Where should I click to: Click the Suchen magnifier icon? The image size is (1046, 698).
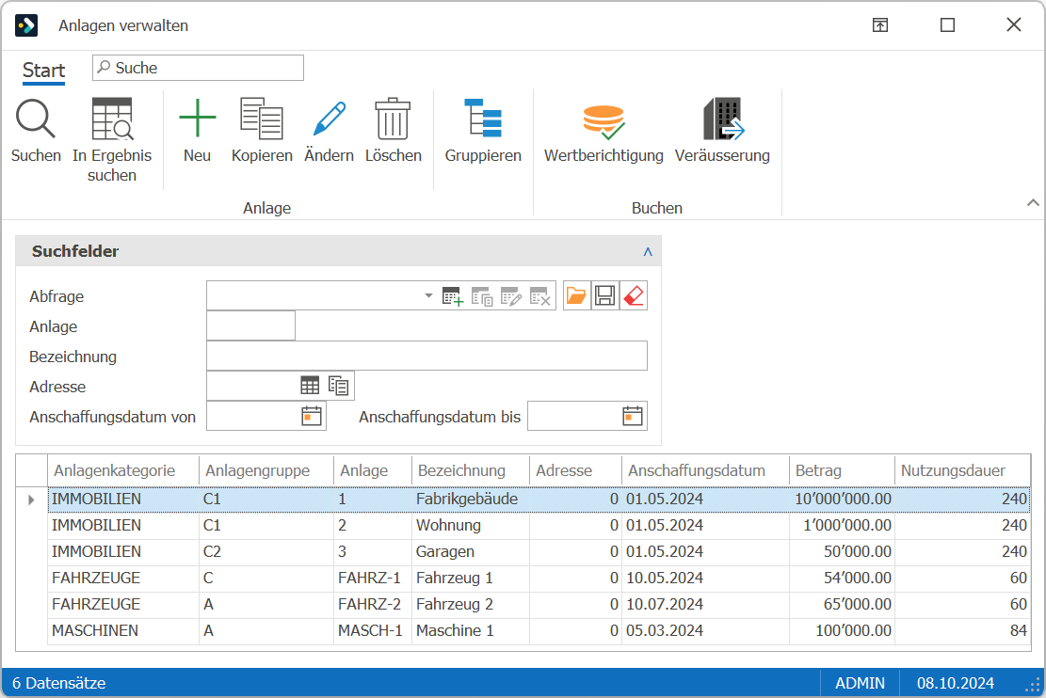point(36,119)
